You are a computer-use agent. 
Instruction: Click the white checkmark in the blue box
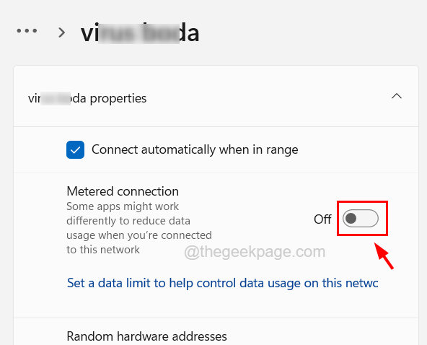point(75,150)
